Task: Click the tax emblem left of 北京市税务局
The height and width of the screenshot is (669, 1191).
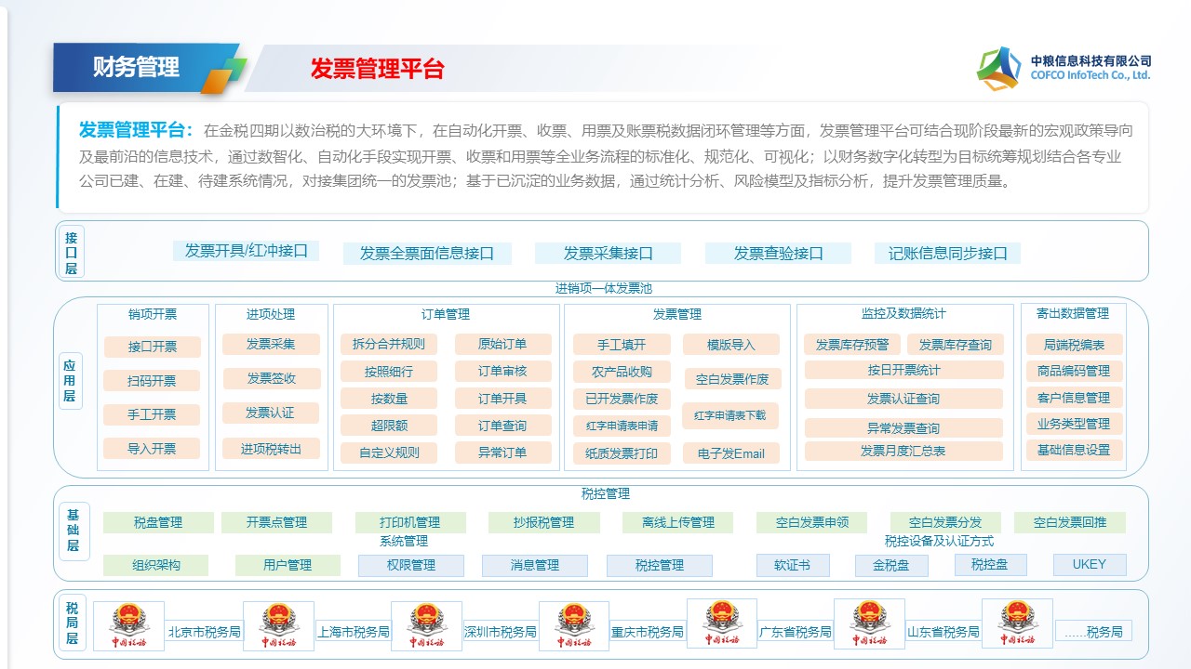Action: [127, 624]
